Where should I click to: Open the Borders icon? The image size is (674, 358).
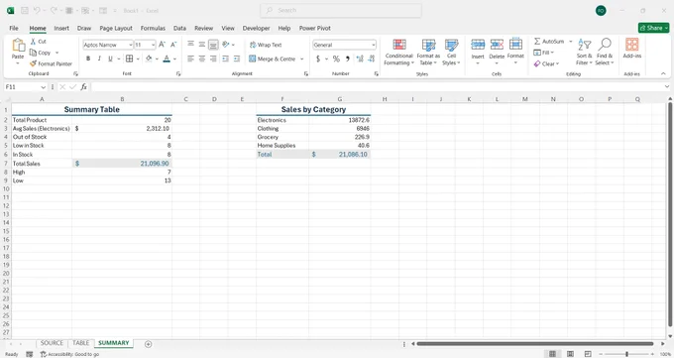130,59
